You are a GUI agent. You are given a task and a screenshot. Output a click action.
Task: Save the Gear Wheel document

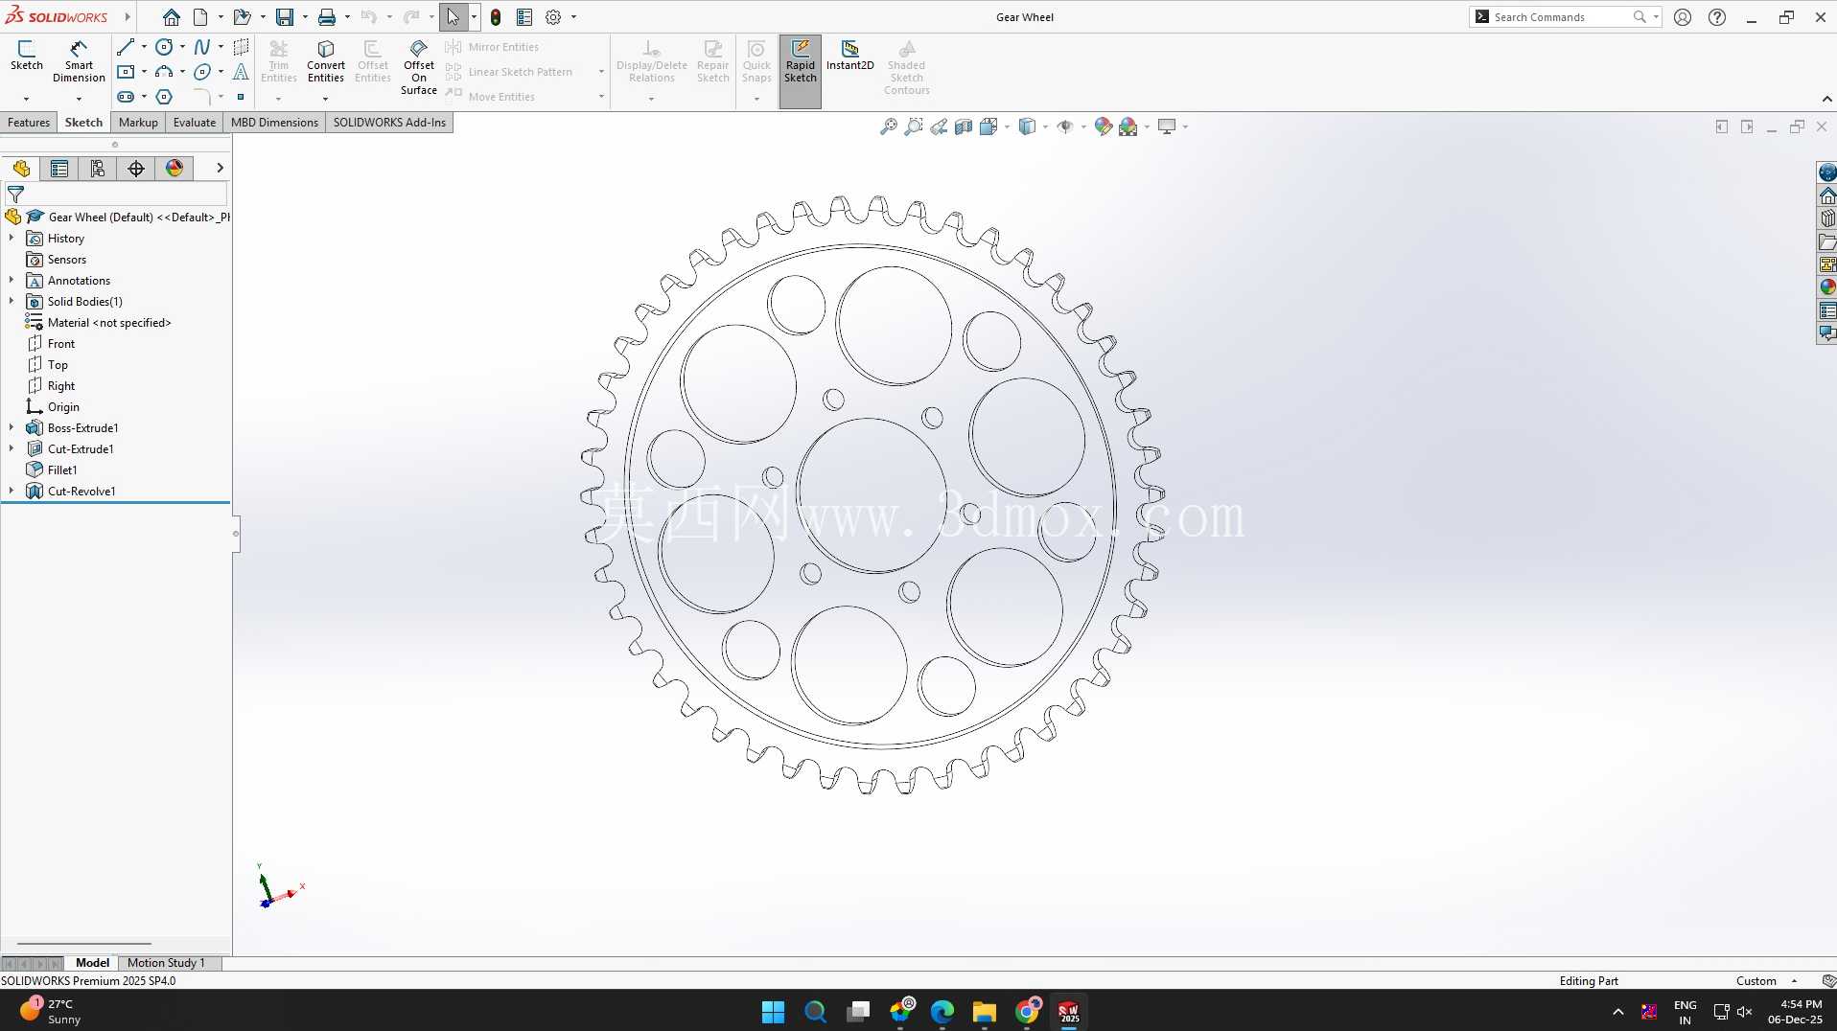tap(285, 17)
